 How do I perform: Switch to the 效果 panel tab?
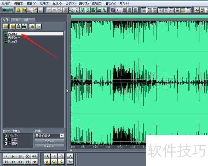point(16,20)
